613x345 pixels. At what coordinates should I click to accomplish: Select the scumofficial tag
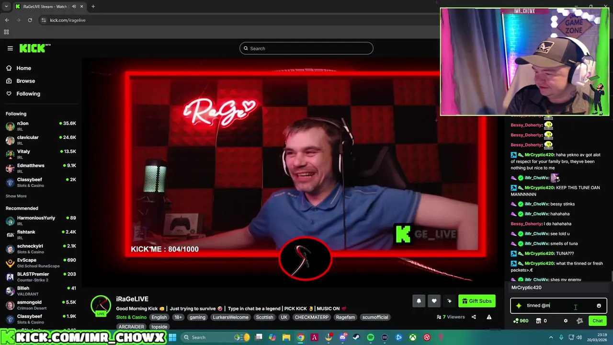pos(375,317)
